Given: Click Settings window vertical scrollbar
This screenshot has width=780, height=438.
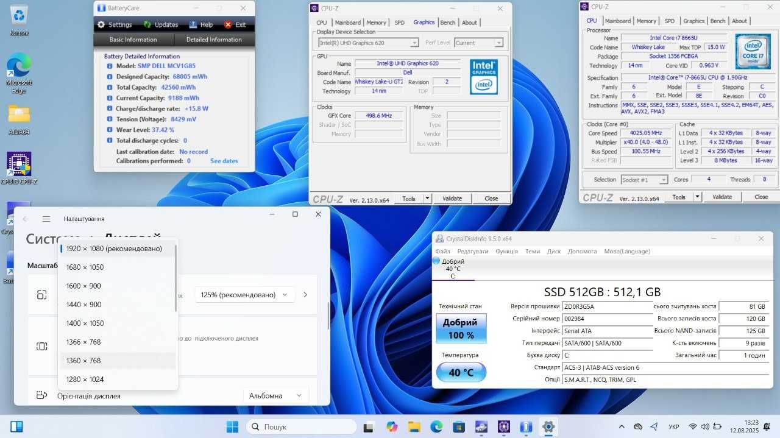Looking at the screenshot, I should [328, 315].
